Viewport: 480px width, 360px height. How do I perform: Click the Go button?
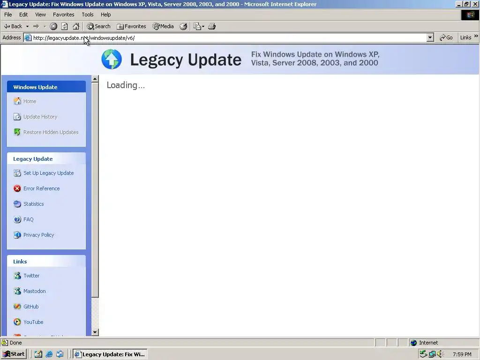(x=446, y=37)
